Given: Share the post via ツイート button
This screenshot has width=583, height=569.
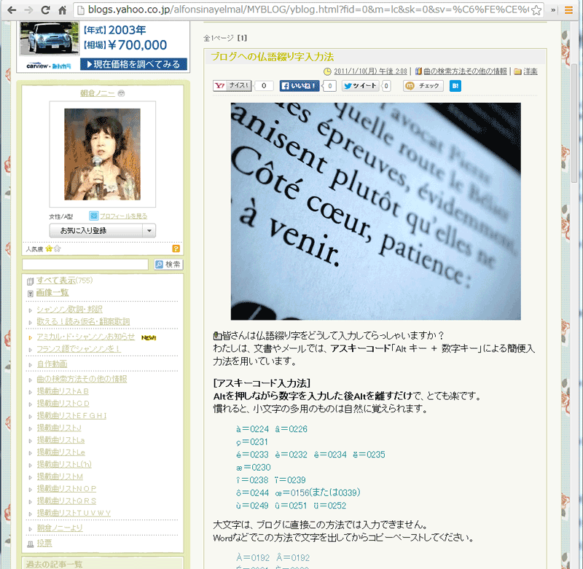Looking at the screenshot, I should pyautogui.click(x=361, y=86).
